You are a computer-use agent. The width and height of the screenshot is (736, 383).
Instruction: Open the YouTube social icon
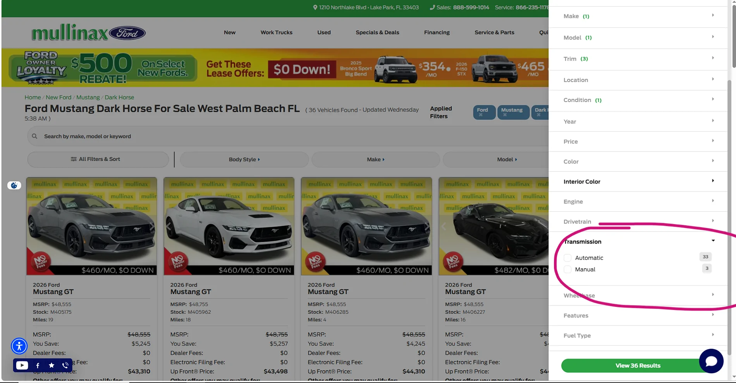(x=22, y=365)
